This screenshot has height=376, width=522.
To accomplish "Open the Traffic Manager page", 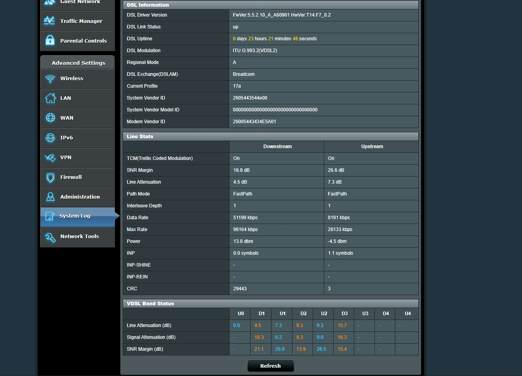I will click(81, 21).
